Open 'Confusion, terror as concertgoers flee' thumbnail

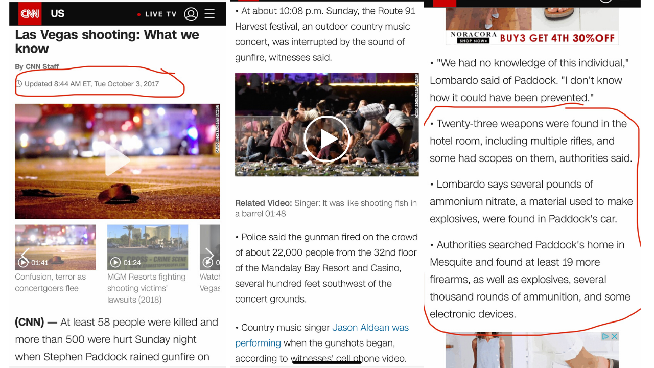point(55,247)
